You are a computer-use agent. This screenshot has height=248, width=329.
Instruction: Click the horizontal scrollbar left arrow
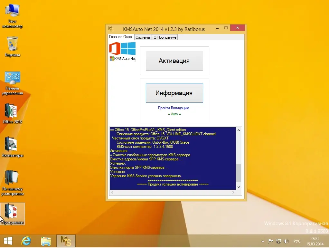coord(112,192)
